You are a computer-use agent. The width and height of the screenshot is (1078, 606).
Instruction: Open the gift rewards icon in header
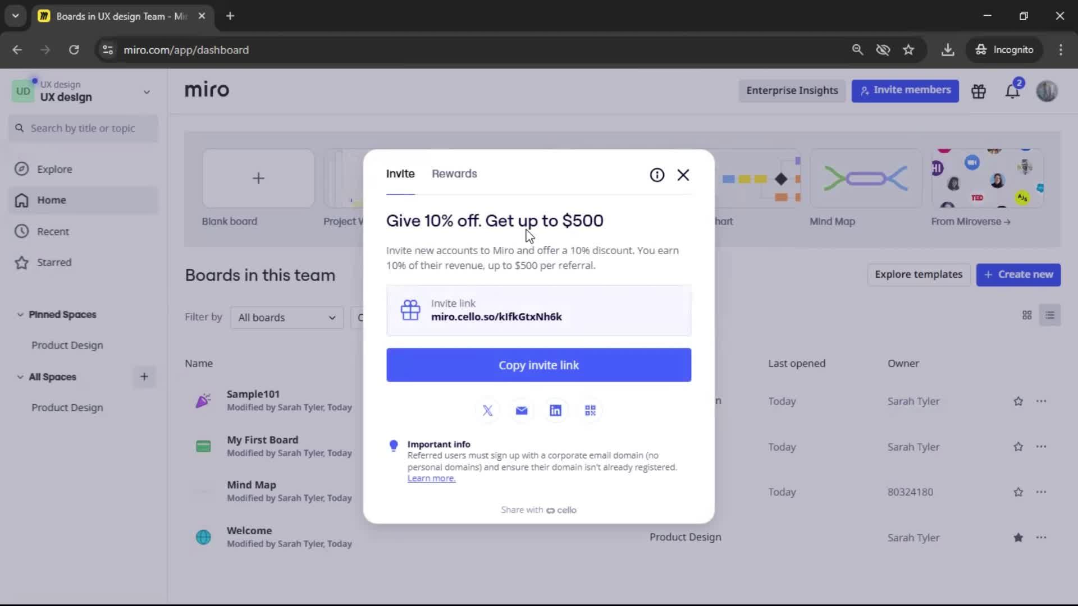coord(979,91)
